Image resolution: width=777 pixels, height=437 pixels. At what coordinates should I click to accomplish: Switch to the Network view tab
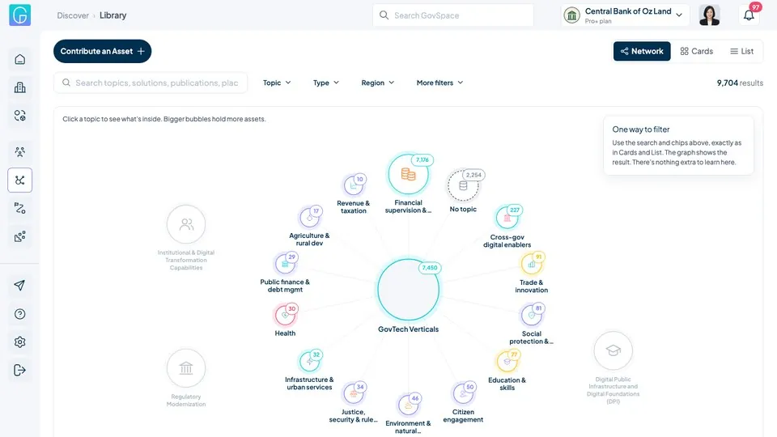pos(642,51)
